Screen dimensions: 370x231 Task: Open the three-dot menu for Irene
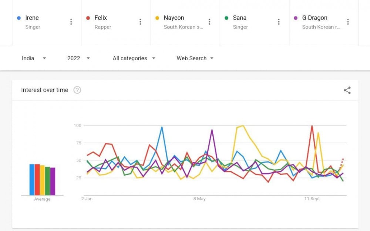point(71,22)
